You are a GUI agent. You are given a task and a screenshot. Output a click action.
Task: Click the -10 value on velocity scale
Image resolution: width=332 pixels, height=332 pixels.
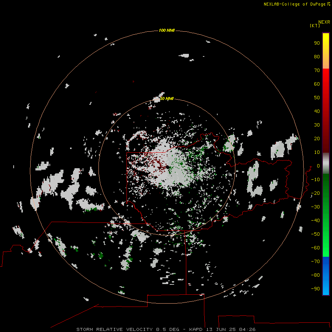tap(315, 180)
